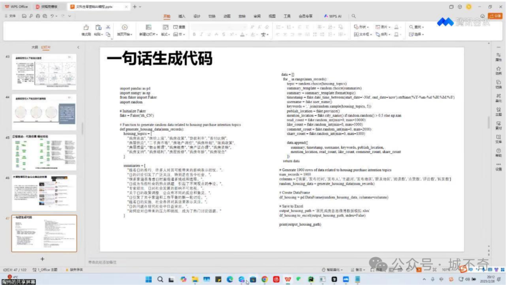
Task: Click the slide Layout (版式) icon
Action: (x=165, y=28)
